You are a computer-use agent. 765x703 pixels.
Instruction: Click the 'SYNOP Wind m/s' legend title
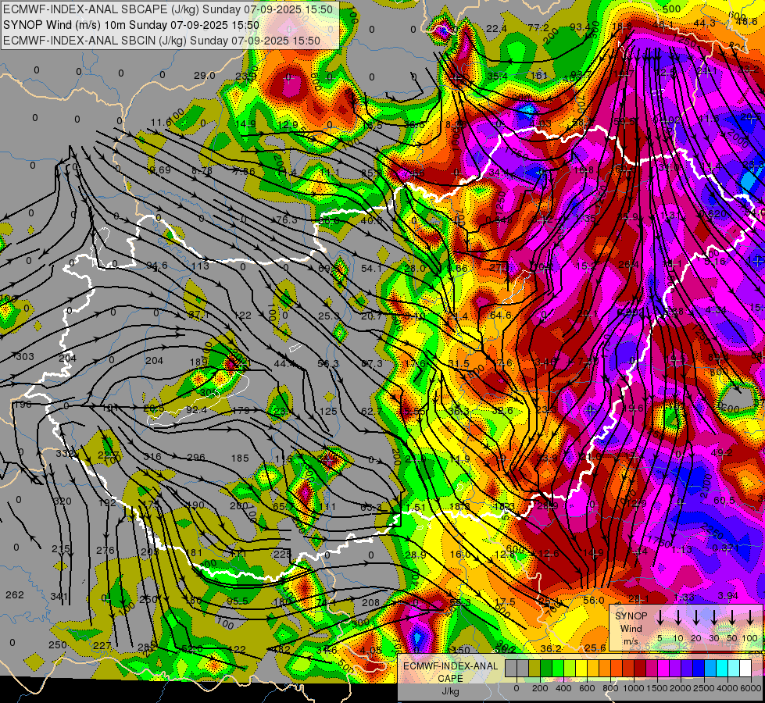[631, 628]
